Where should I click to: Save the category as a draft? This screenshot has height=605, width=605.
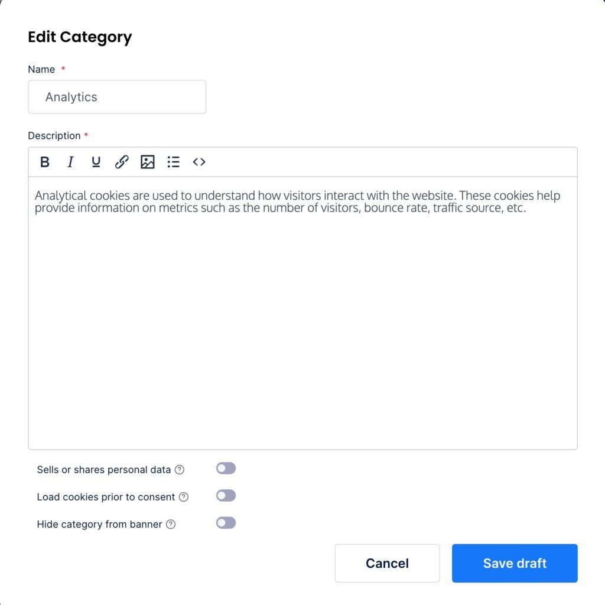pyautogui.click(x=515, y=563)
